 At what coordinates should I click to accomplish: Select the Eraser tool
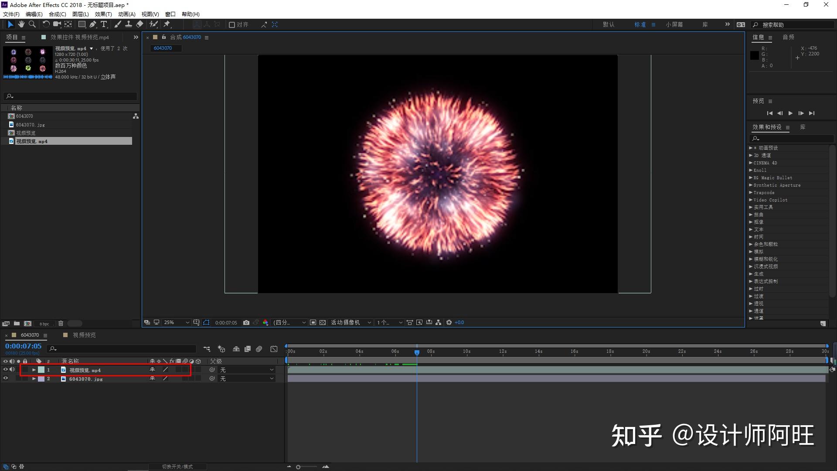[139, 24]
